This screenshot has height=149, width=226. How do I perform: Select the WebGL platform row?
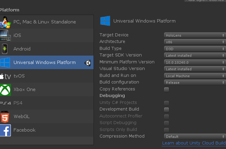(47, 117)
